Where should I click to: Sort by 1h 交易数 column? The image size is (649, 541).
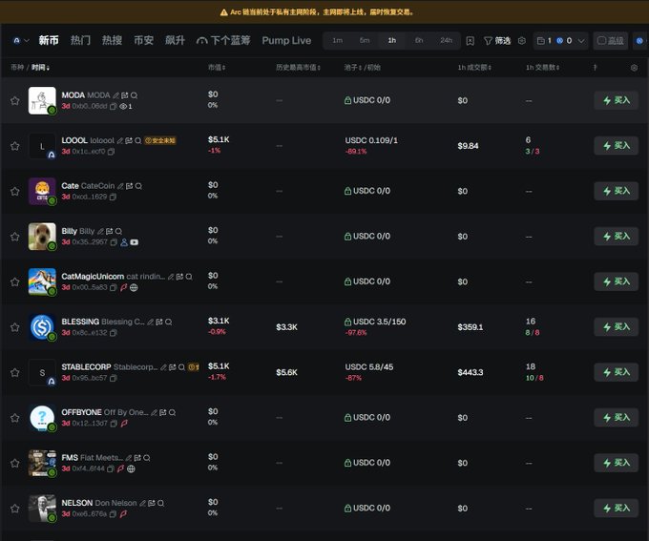542,67
